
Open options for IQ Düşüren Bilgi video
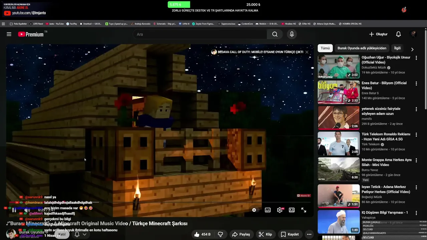(x=416, y=213)
